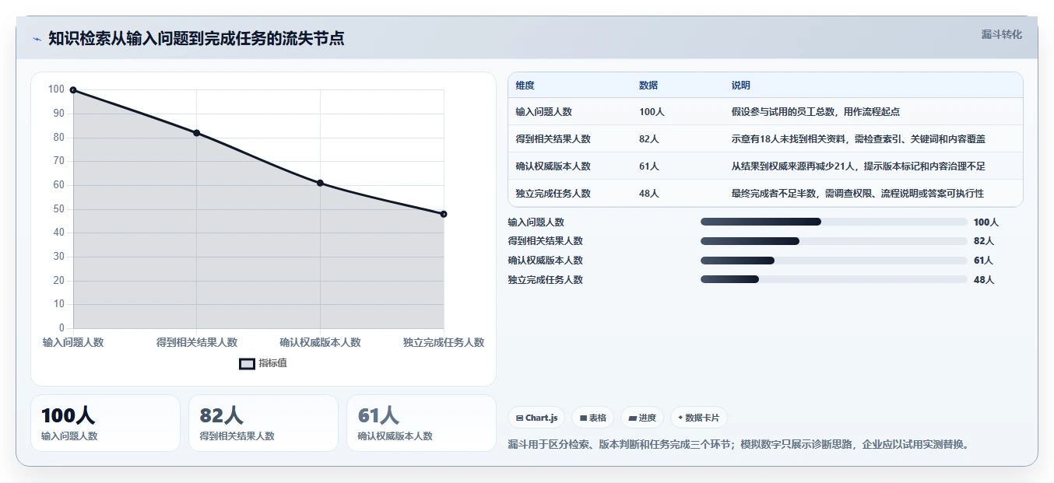Click the 82人 value beside progress bar
The height and width of the screenshot is (483, 1054).
[984, 241]
